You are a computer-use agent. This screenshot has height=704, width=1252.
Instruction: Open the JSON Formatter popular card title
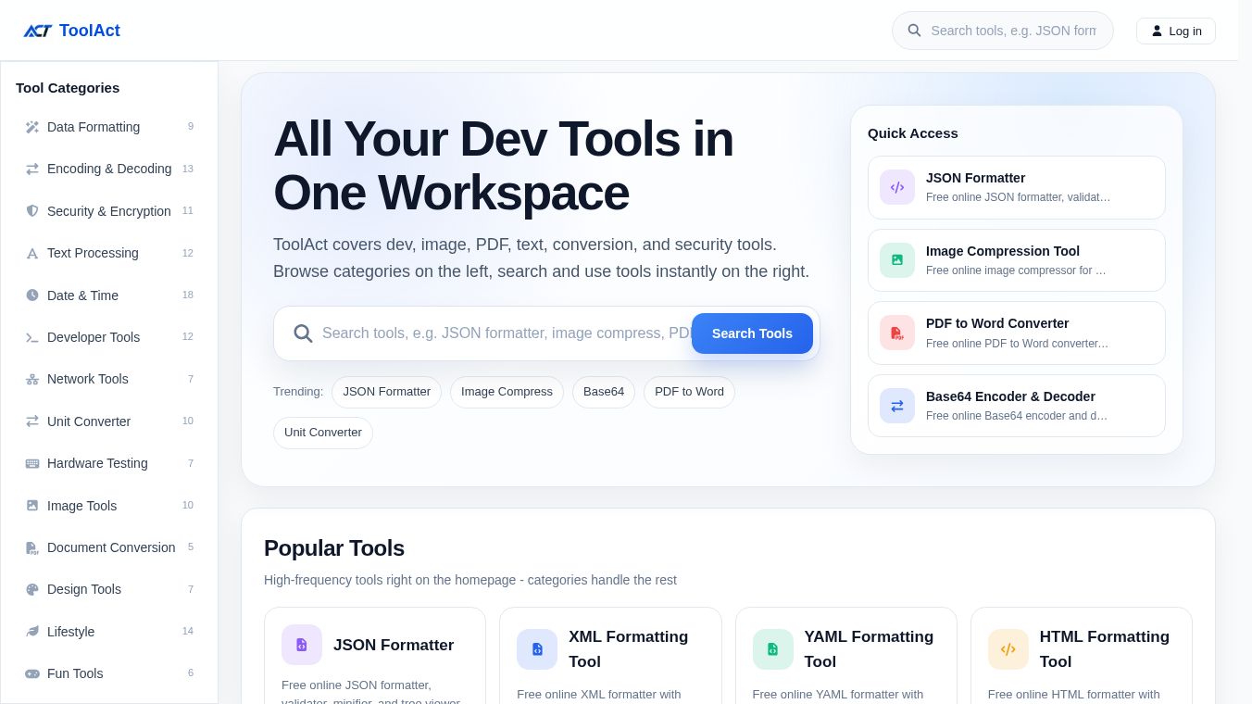click(x=394, y=645)
